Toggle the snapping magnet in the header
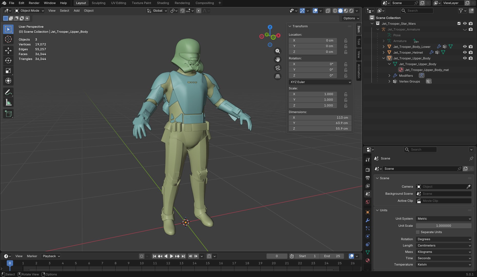This screenshot has height=277, width=477. tap(182, 11)
